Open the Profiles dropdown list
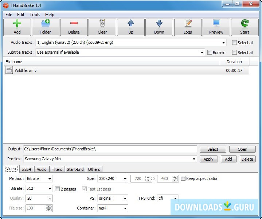The height and width of the screenshot is (219, 262). (194, 159)
